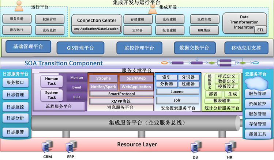Select the SparkWeb component
This screenshot has height=160, width=274.
(x=136, y=79)
